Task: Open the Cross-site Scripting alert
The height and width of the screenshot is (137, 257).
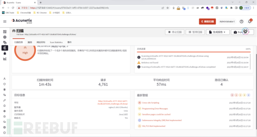Action: click(x=150, y=103)
